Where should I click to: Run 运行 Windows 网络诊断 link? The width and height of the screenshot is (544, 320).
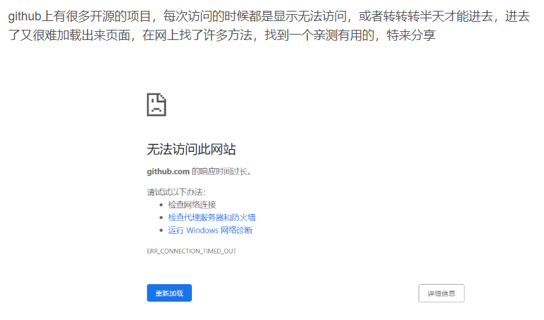tap(210, 231)
